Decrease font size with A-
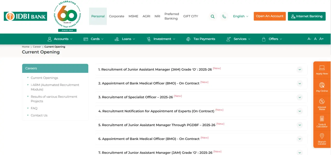This screenshot has width=331, height=155. (x=309, y=39)
